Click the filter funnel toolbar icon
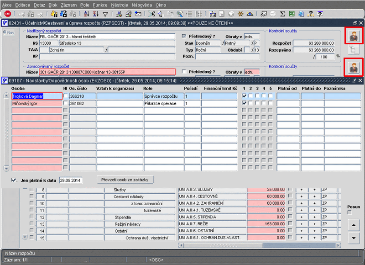The width and height of the screenshot is (365, 265). (105, 14)
